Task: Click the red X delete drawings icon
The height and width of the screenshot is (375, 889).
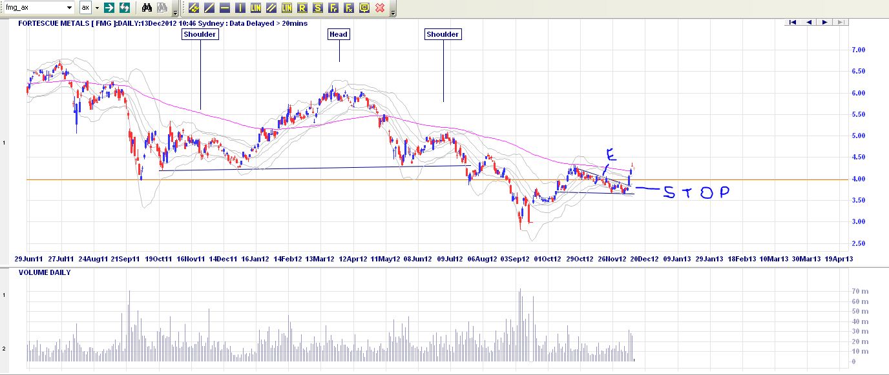Action: (x=379, y=8)
